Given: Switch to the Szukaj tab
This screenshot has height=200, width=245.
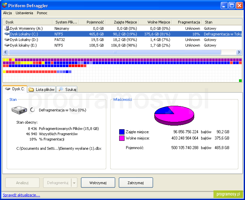Looking at the screenshot, I should (67, 89).
